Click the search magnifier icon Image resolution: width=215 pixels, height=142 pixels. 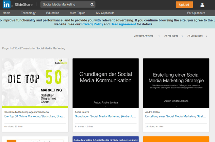pos(92,5)
